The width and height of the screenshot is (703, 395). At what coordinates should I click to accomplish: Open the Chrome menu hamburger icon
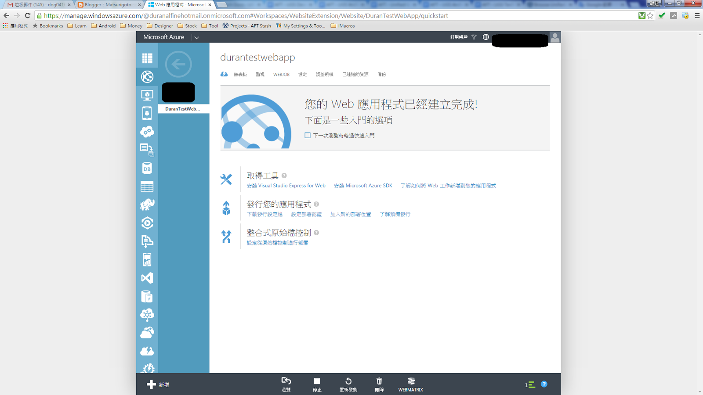697,16
